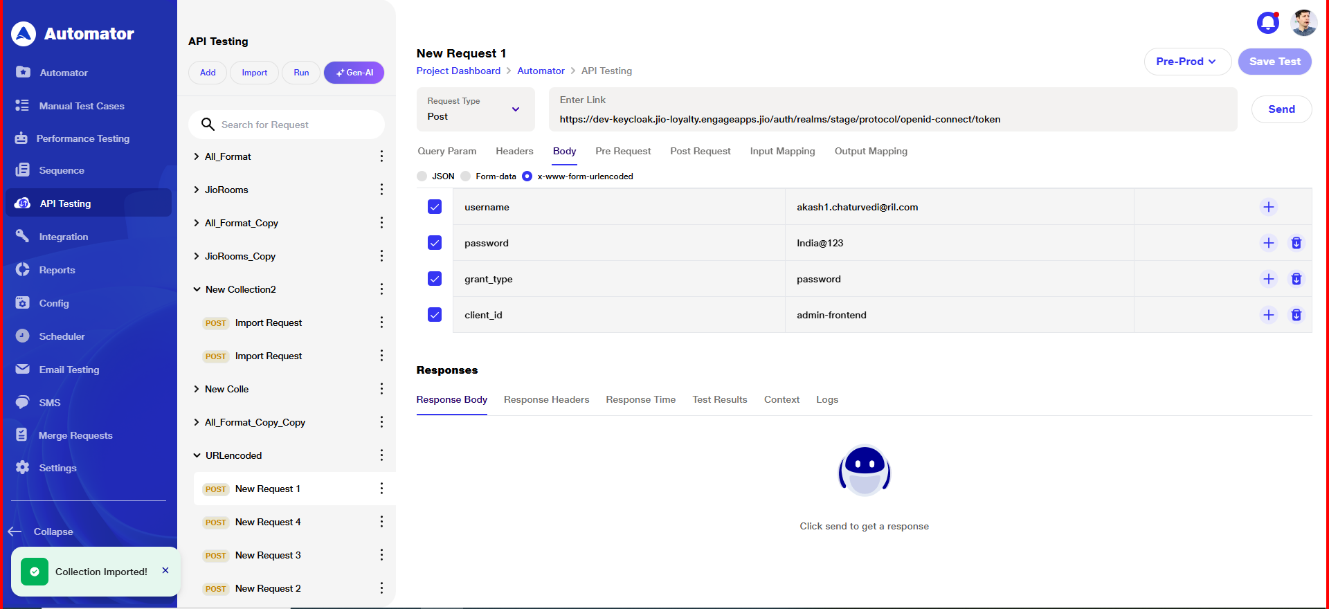Click the Scheduler clock icon in sidebar
1329x609 pixels.
click(23, 336)
